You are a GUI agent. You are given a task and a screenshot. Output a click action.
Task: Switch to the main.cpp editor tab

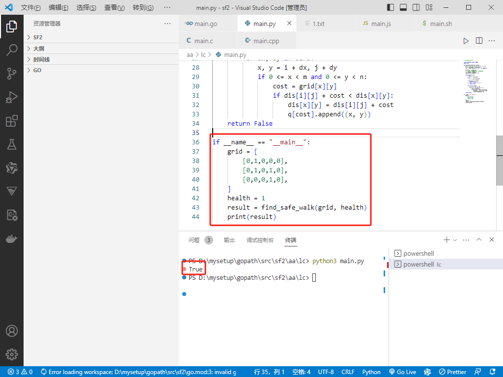pos(267,41)
